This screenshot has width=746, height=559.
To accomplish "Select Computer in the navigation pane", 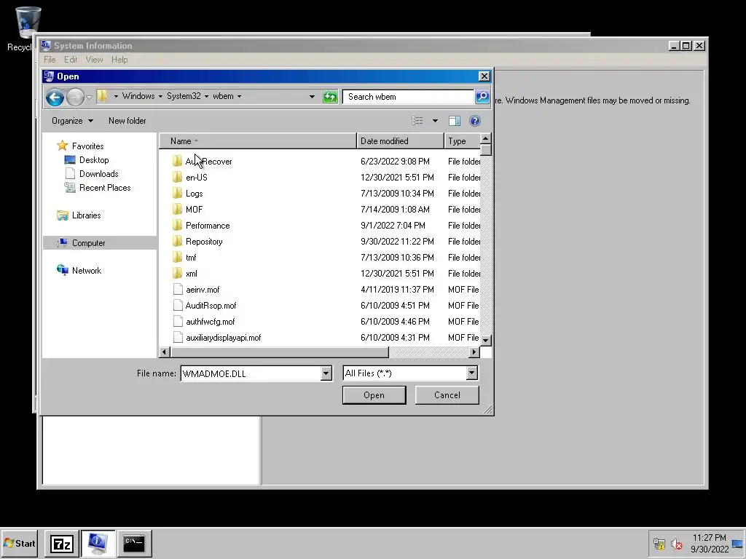I will [88, 243].
